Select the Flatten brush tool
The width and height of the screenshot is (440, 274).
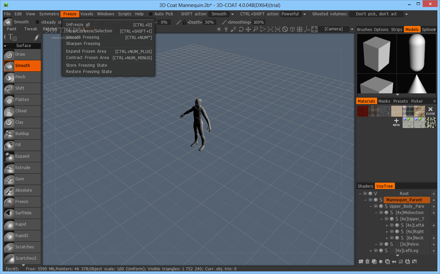(22, 100)
